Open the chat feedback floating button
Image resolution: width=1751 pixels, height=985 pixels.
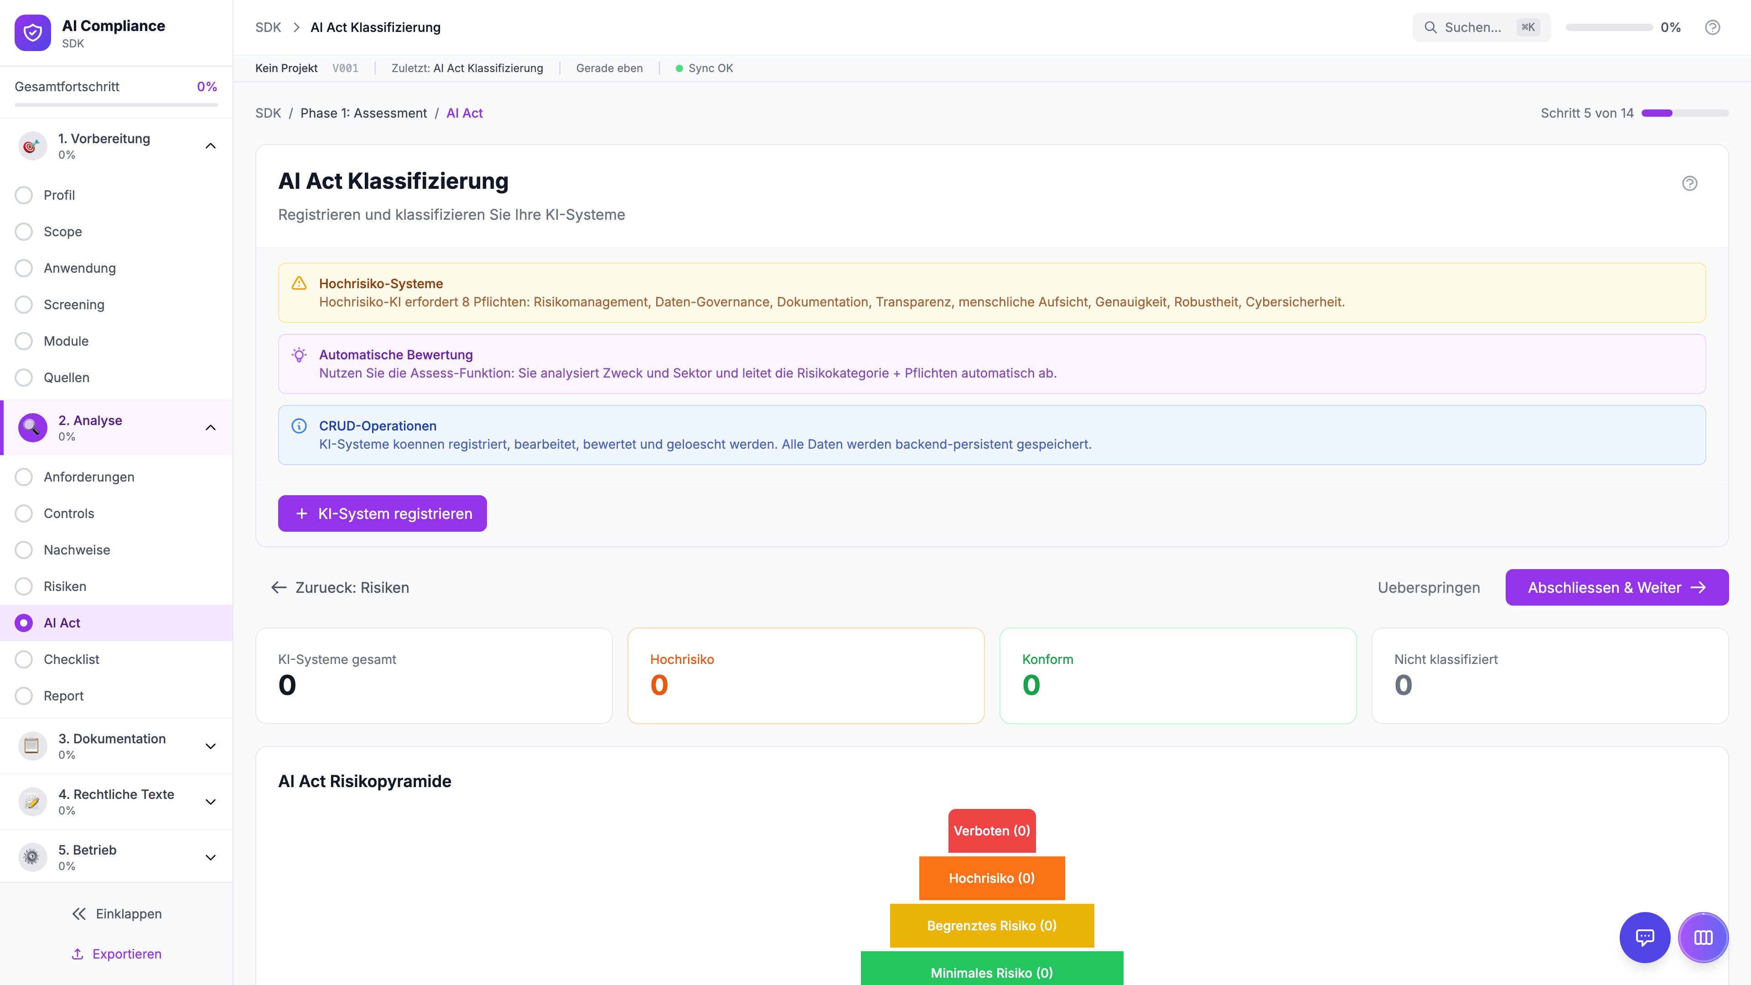click(1644, 938)
